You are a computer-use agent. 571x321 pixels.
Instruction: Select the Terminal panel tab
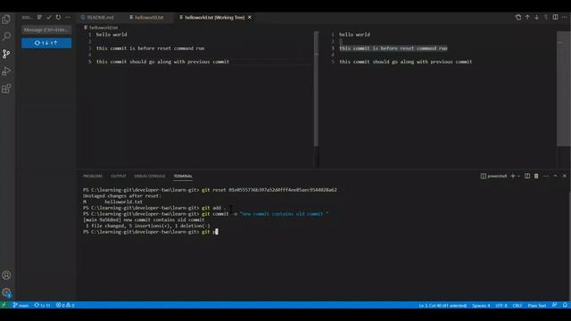[183, 177]
